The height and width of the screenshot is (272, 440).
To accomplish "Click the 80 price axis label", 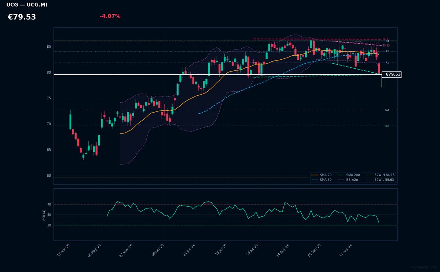I will (x=48, y=73).
